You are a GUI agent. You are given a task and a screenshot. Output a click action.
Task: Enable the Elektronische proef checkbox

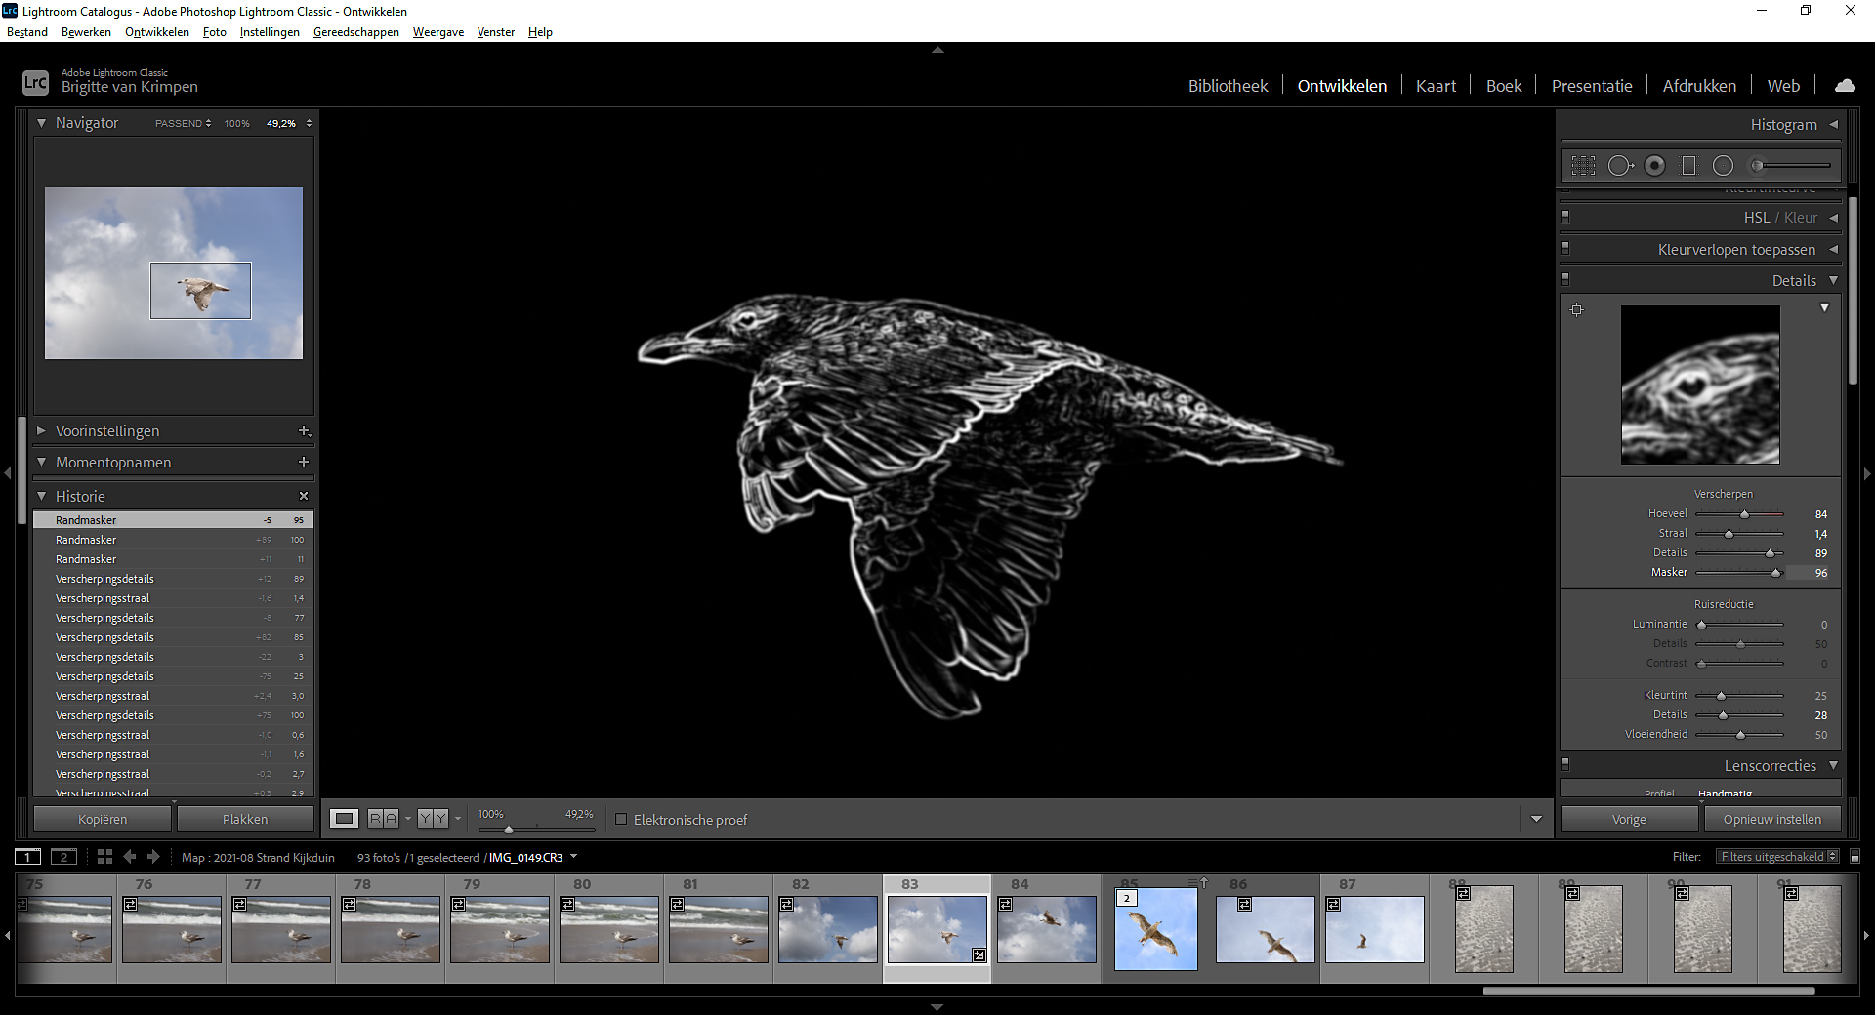click(621, 820)
